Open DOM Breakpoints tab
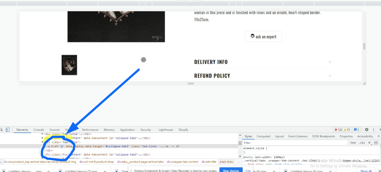Screen dimensions: 381x172 tap(323, 136)
